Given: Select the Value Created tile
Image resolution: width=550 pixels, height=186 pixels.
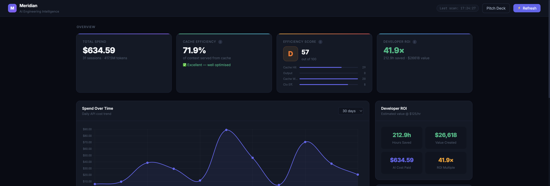Looking at the screenshot, I should 446,138.
